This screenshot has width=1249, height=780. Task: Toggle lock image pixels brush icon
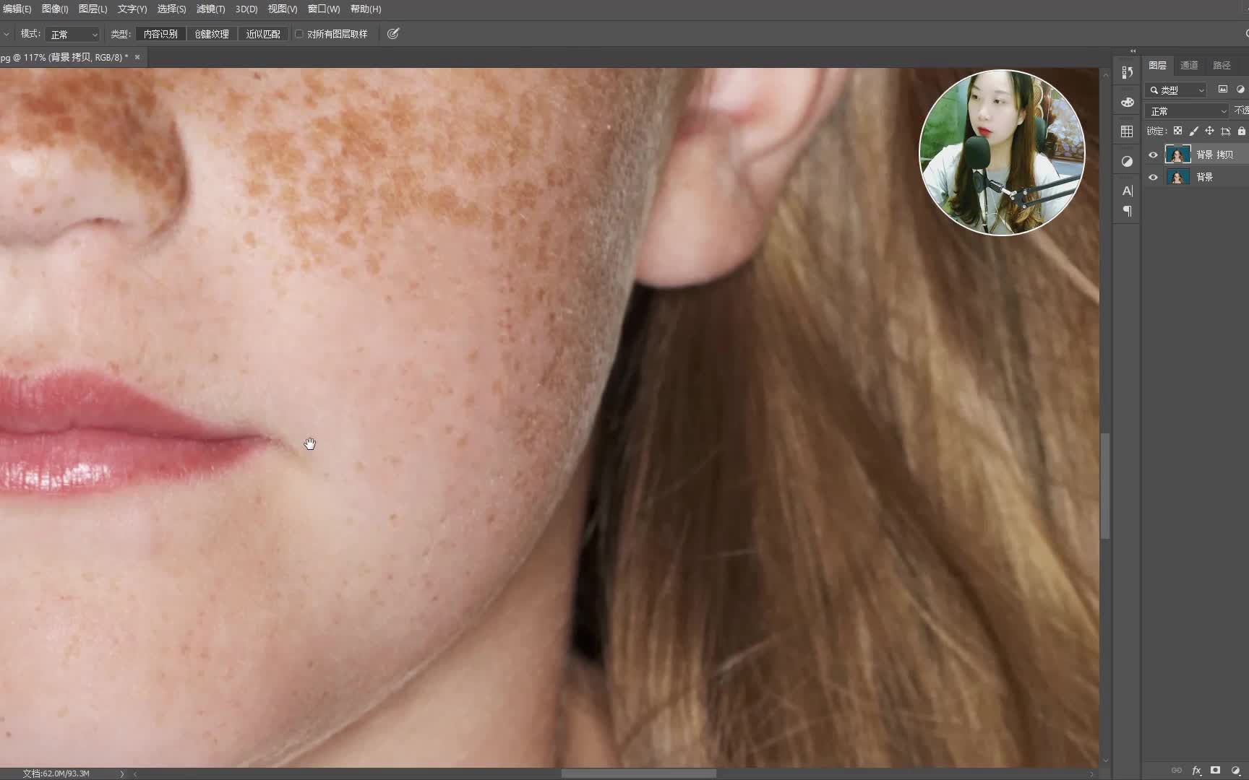1193,131
